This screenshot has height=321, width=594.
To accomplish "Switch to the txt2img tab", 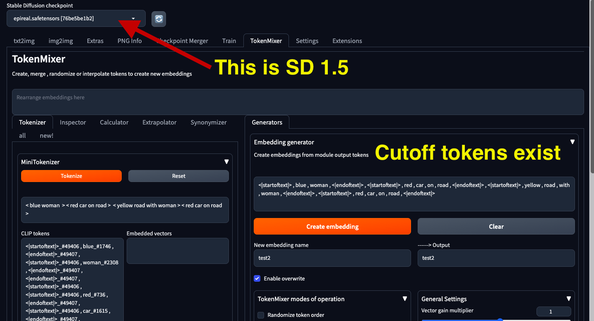I will coord(24,41).
